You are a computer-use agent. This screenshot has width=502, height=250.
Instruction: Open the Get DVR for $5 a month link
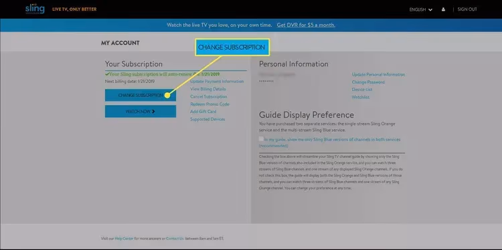306,25
